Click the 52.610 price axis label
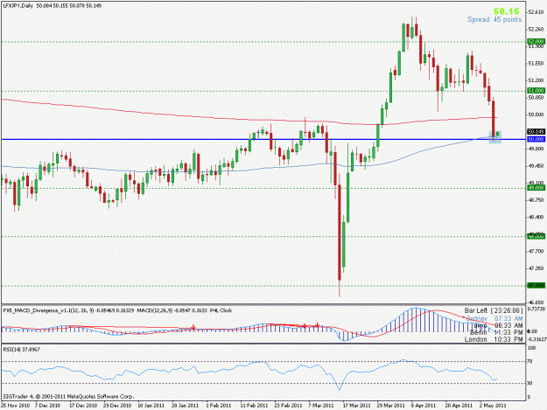Screen dimensions: 547x410 (x=536, y=12)
